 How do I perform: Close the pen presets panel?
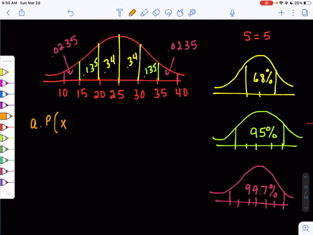(7, 193)
